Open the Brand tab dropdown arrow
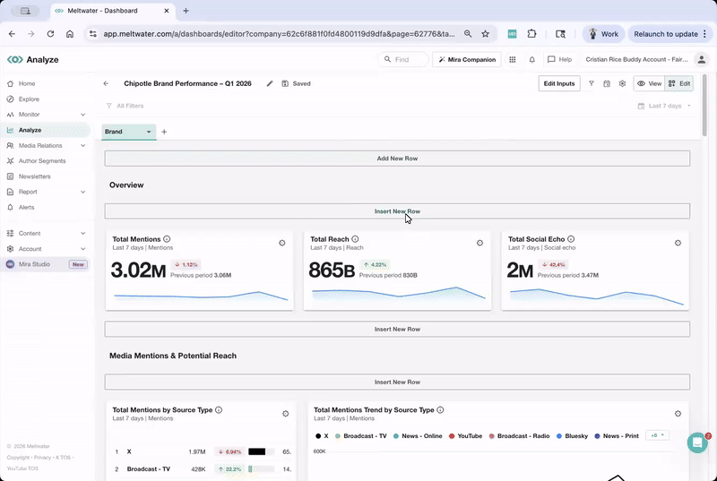This screenshot has width=717, height=481. pos(149,132)
